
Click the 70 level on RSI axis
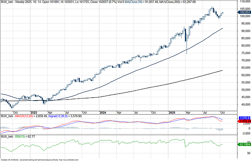[241, 142]
